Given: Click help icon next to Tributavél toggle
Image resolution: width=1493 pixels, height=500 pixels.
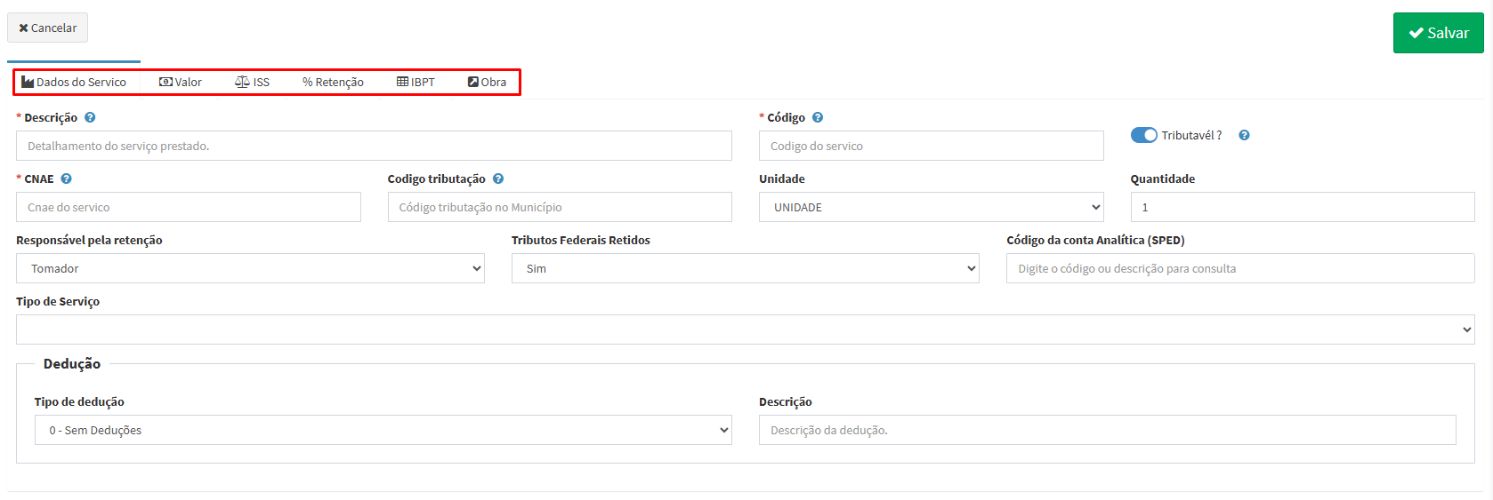Looking at the screenshot, I should coord(1244,135).
